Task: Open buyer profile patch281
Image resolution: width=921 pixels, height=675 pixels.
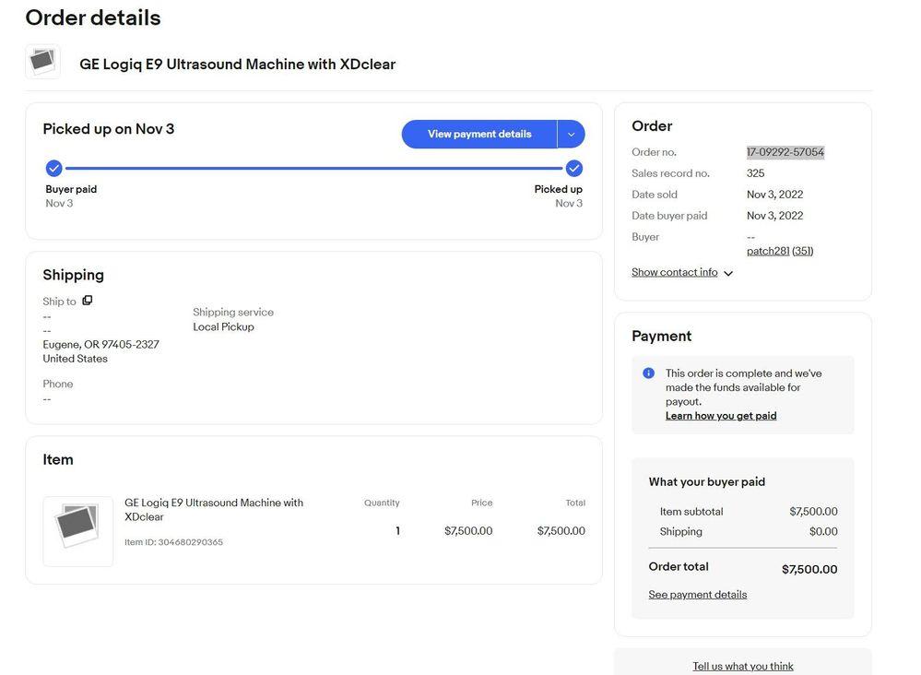Action: pos(768,251)
